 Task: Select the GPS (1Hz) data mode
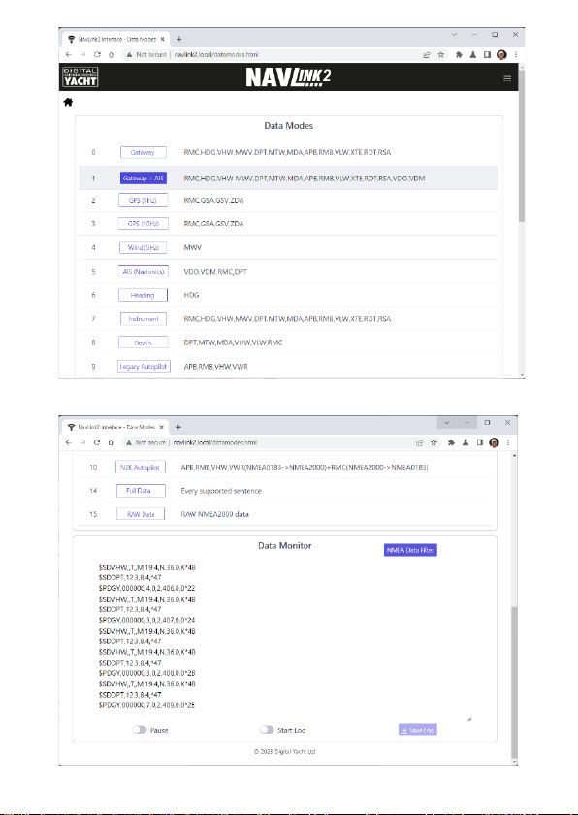tap(144, 200)
